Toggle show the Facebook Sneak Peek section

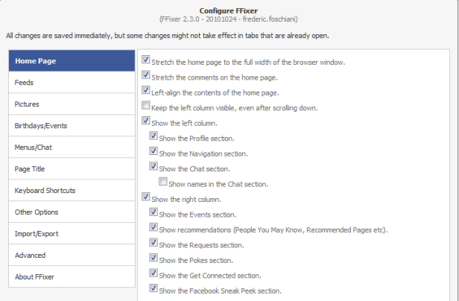click(x=154, y=289)
